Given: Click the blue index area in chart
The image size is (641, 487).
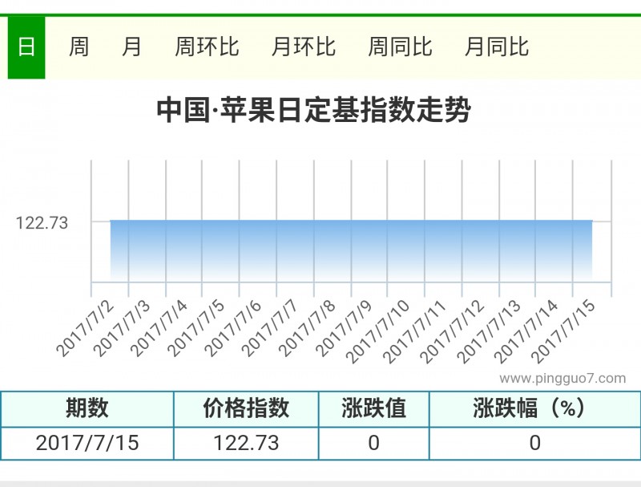Looking at the screenshot, I should (x=351, y=250).
